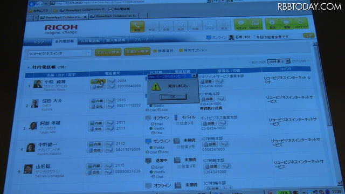Select the 社内電話帳 tab

pos(65,41)
